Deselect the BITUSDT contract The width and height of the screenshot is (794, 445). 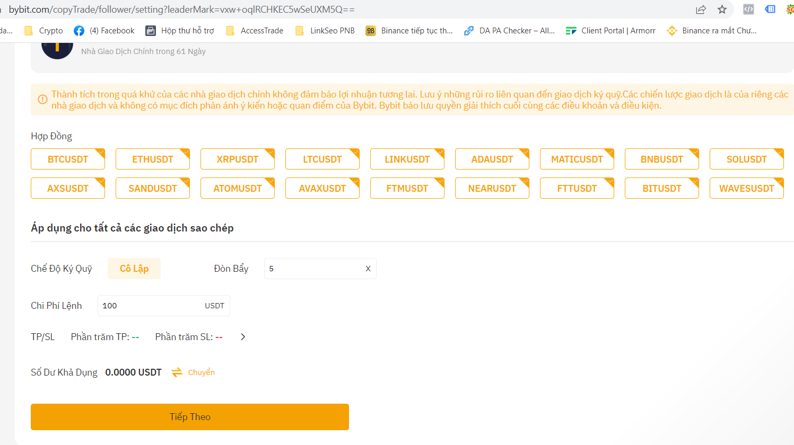tap(662, 188)
